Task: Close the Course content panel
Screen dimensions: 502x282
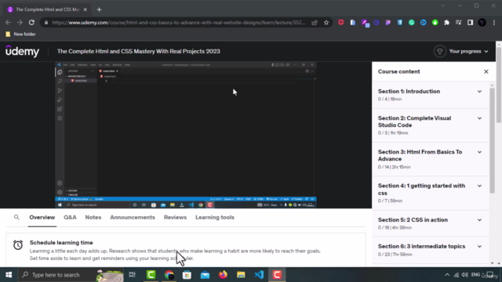Action: [486, 71]
